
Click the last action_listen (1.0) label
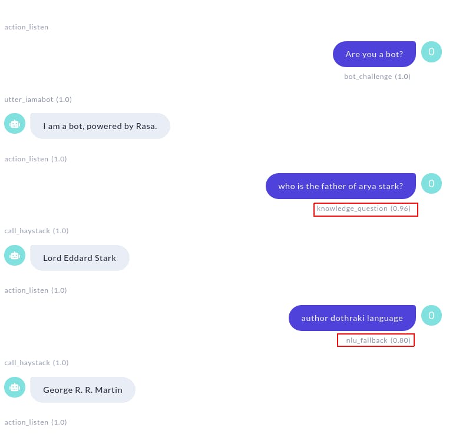[x=35, y=422]
